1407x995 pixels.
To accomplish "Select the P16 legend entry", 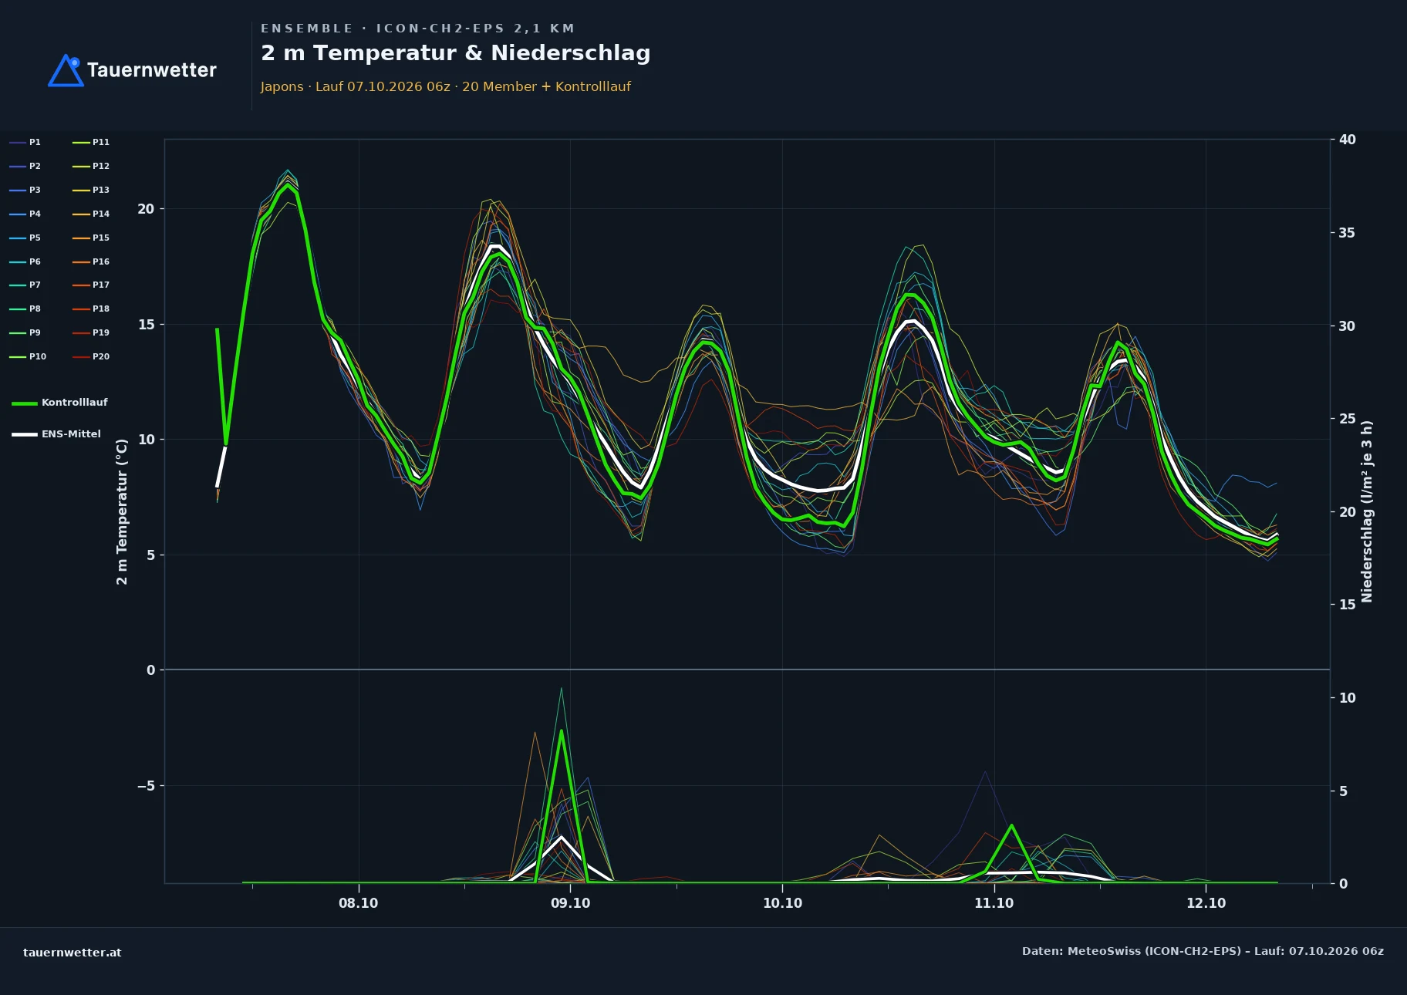I will pos(91,262).
